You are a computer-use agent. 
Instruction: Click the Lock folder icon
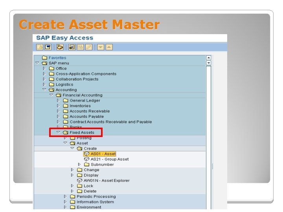click(79, 186)
